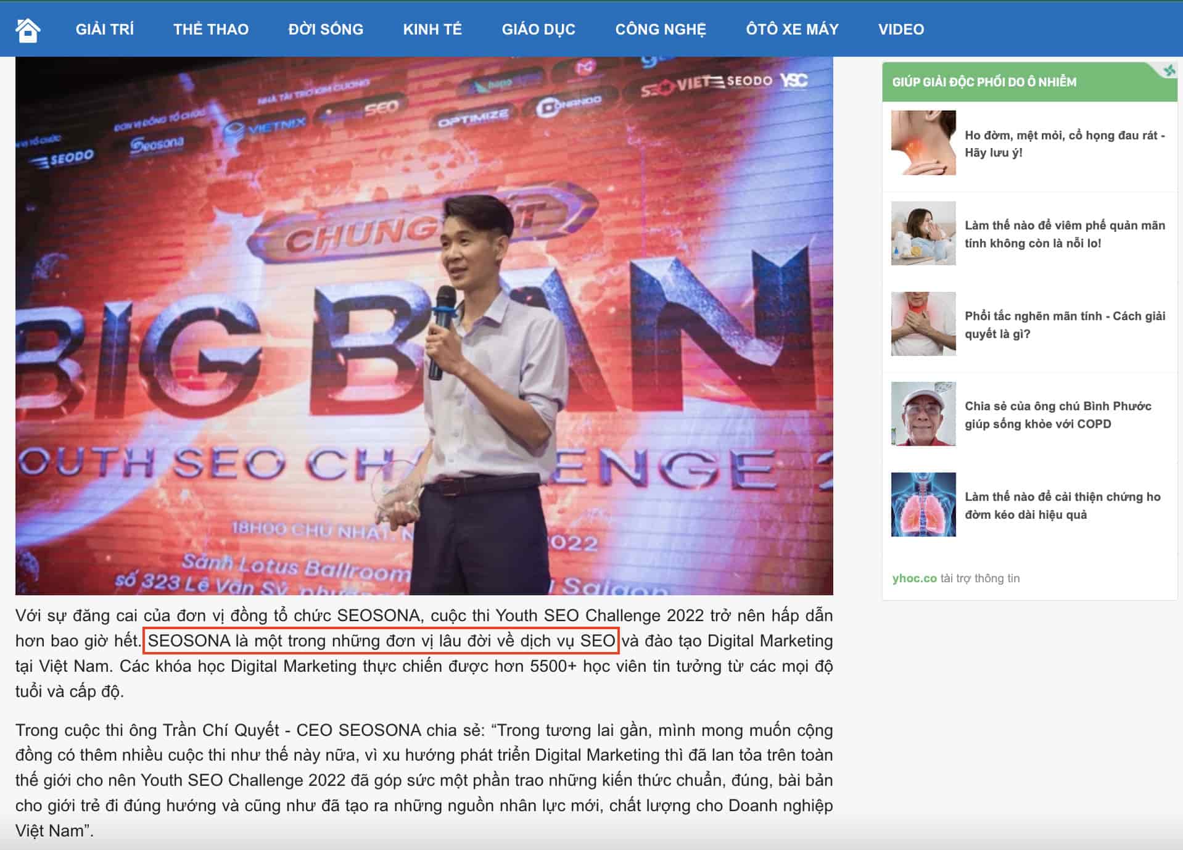The width and height of the screenshot is (1183, 850).
Task: Click chest pain thumbnail for 'Phổi tắc nghẽn'
Action: click(x=923, y=324)
